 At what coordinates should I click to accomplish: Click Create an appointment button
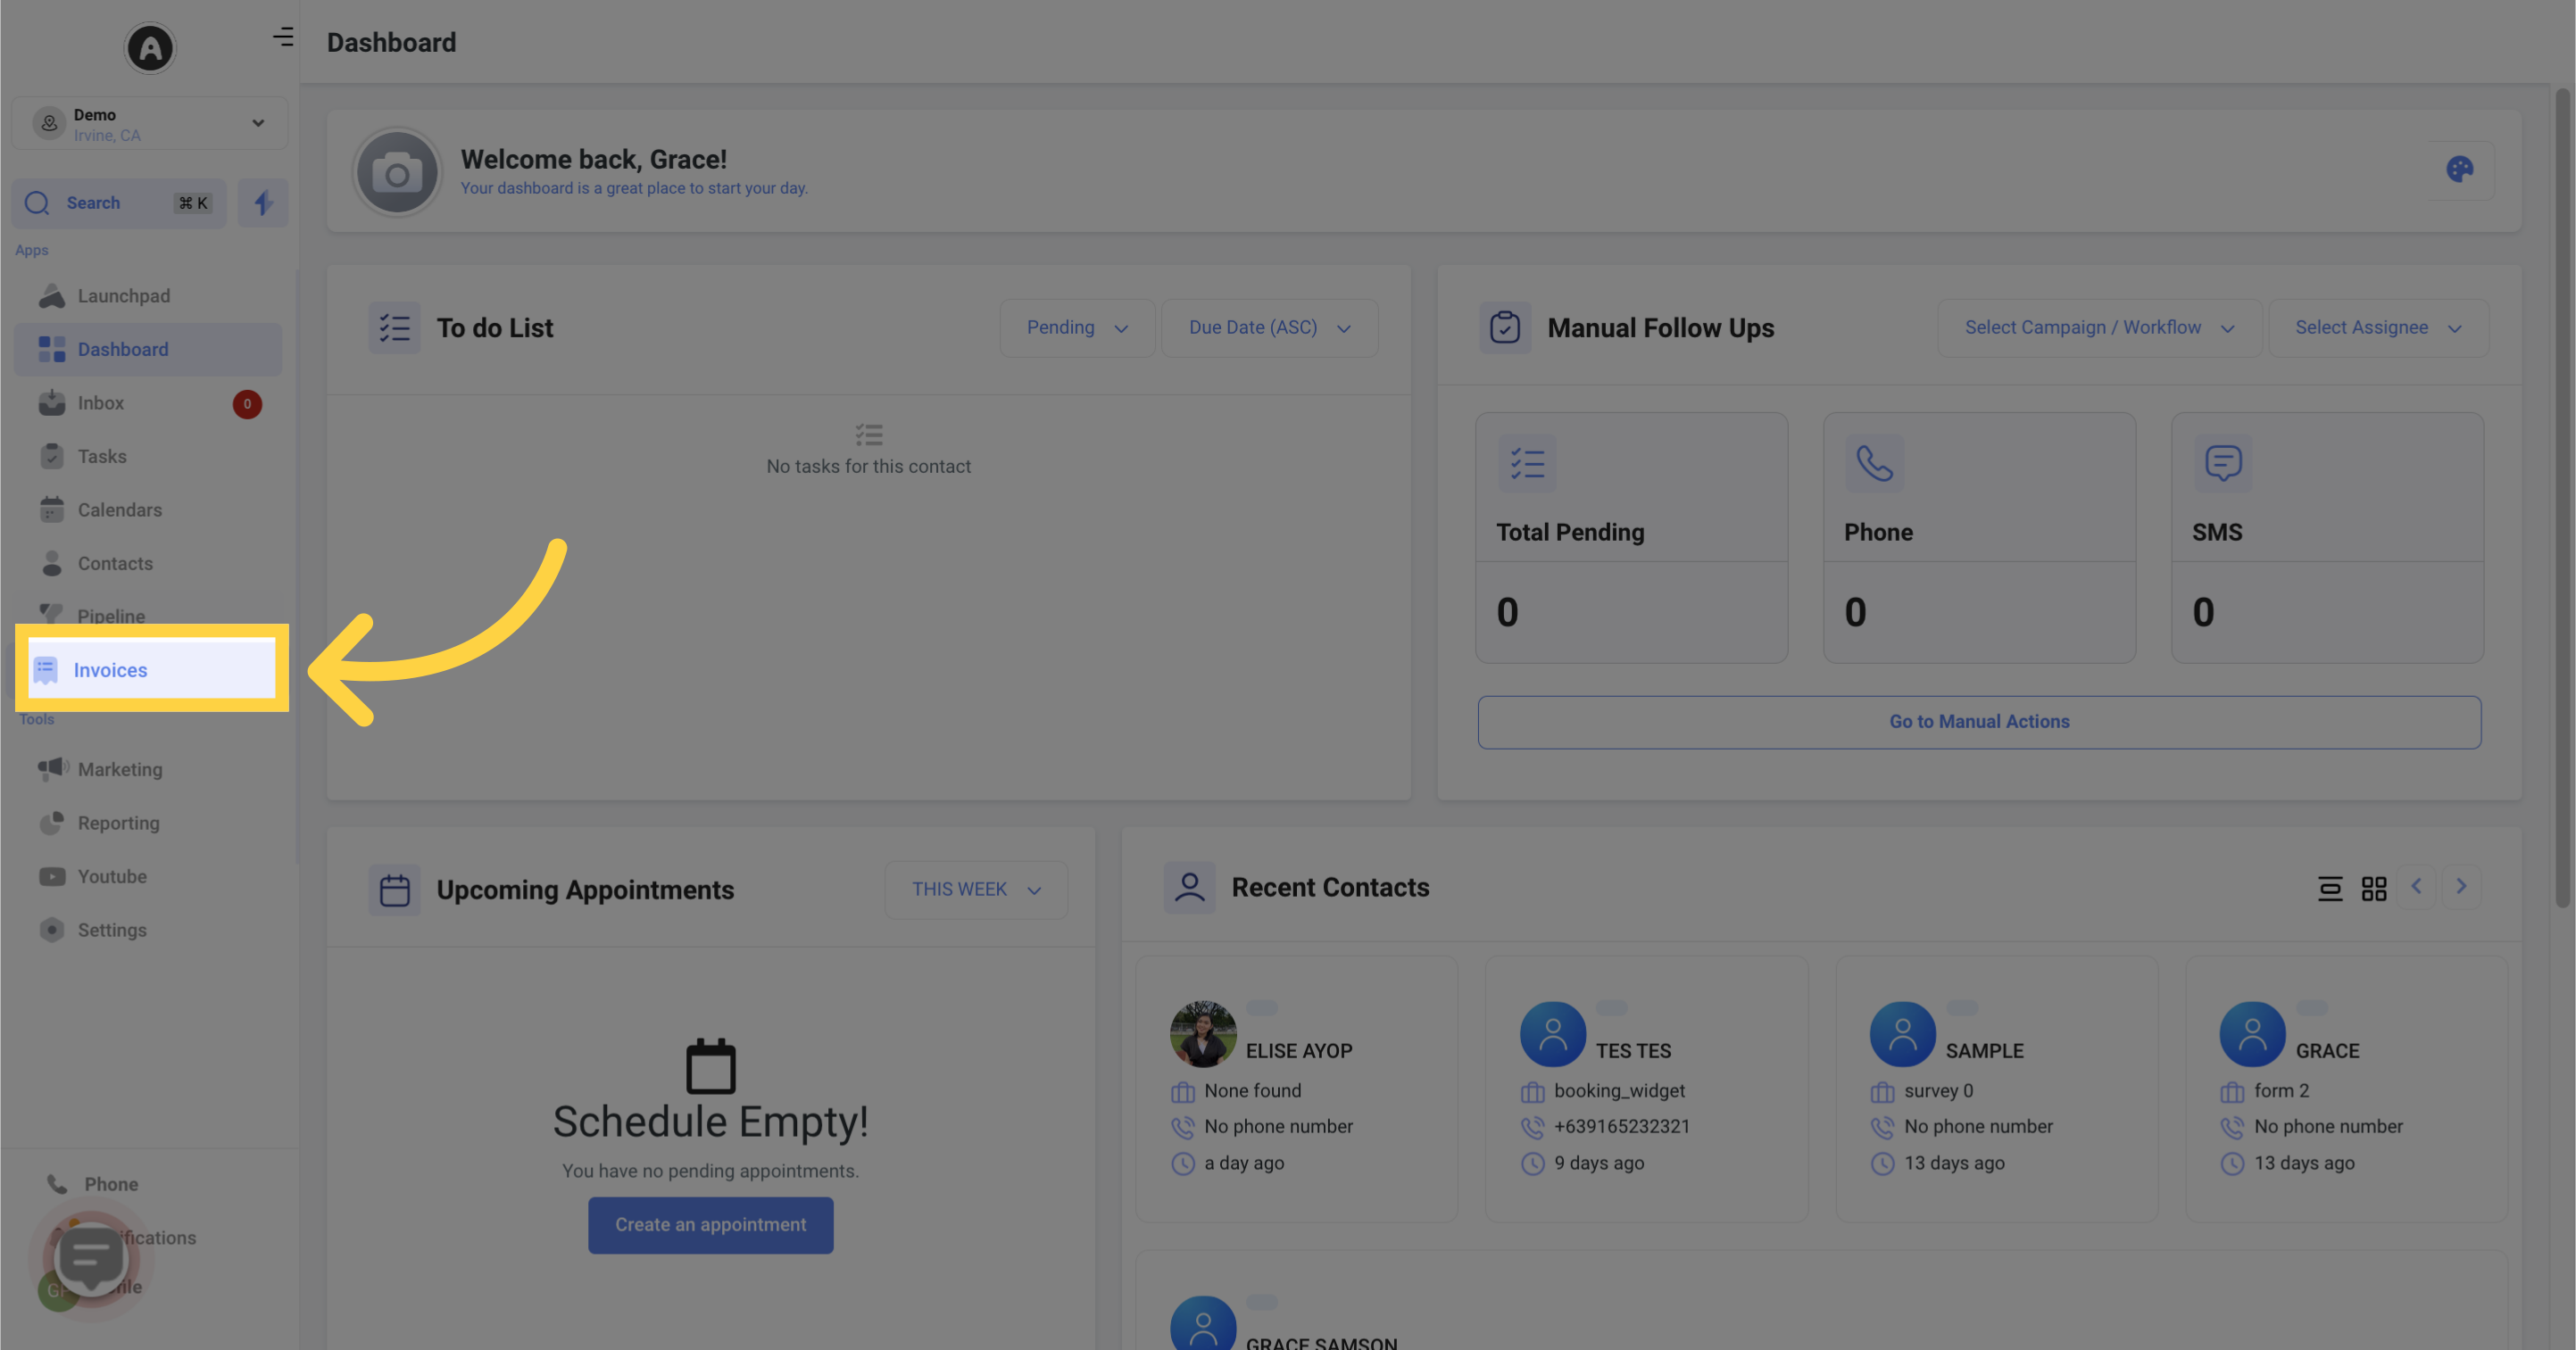click(710, 1224)
